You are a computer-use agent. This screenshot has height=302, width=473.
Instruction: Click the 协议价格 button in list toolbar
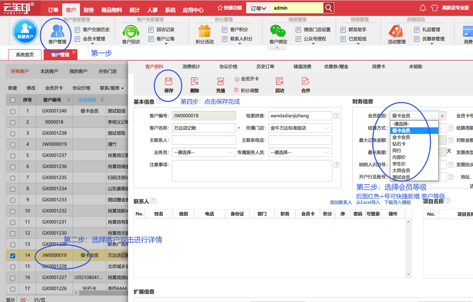pos(81,88)
